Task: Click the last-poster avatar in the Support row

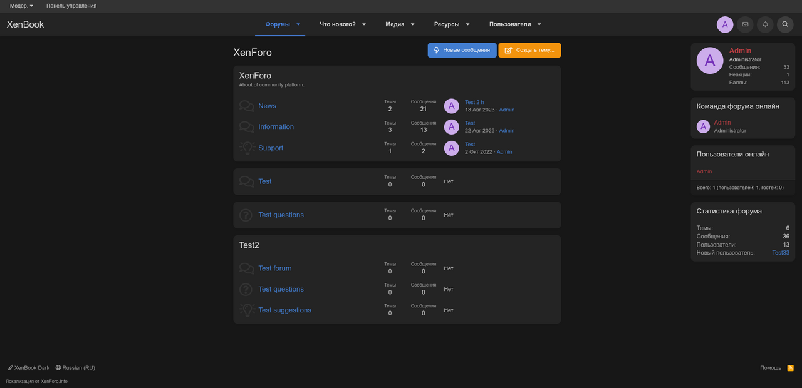Action: 452,148
